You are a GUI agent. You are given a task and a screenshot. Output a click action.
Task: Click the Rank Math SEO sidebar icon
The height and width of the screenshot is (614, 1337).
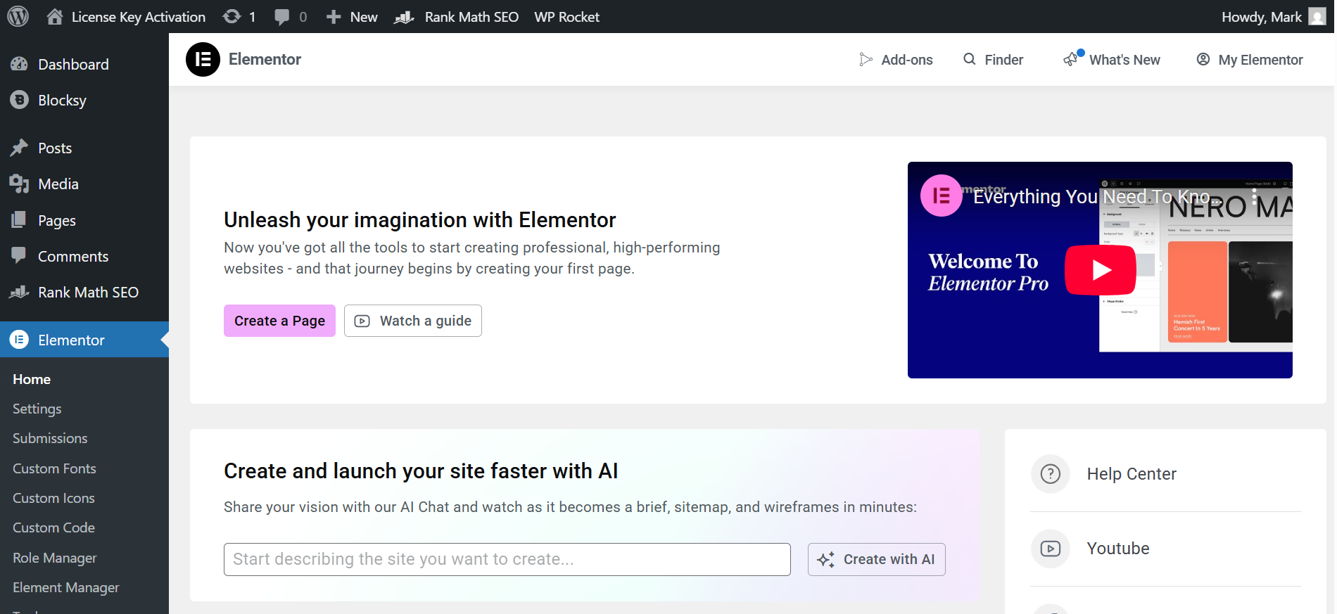(20, 292)
